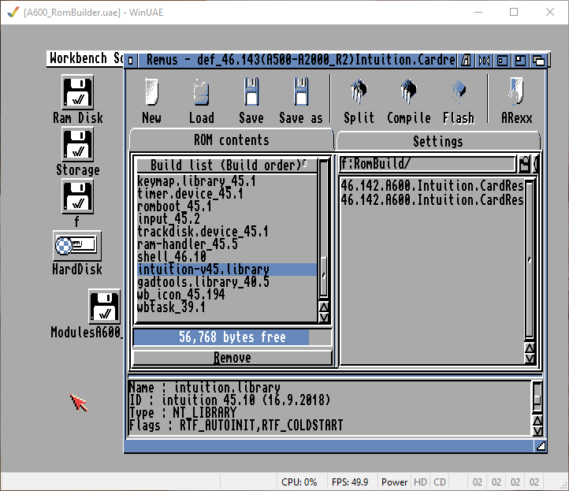This screenshot has width=569, height=491.
Task: Select timer.device_45.1 in build list
Action: (x=227, y=193)
